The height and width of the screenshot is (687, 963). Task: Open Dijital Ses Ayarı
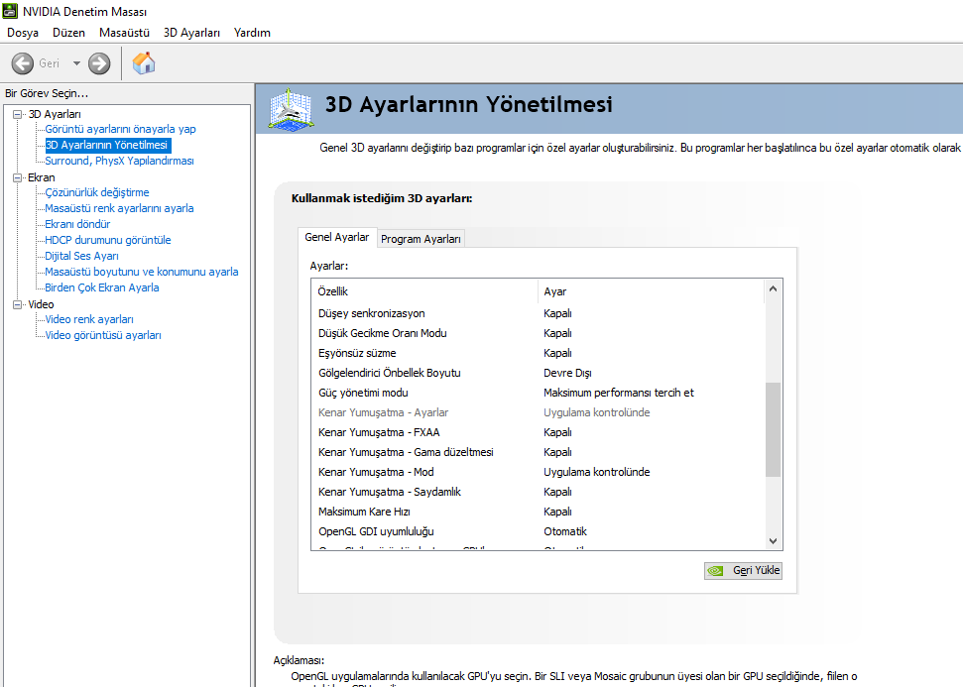tap(81, 256)
